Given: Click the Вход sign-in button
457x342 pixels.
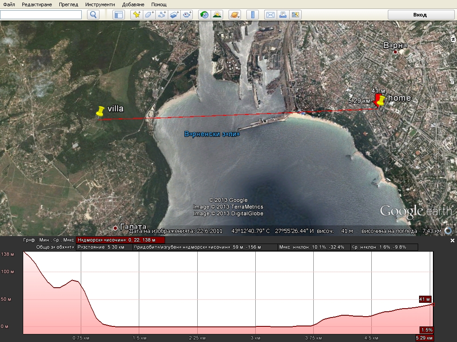Looking at the screenshot, I should pos(420,15).
